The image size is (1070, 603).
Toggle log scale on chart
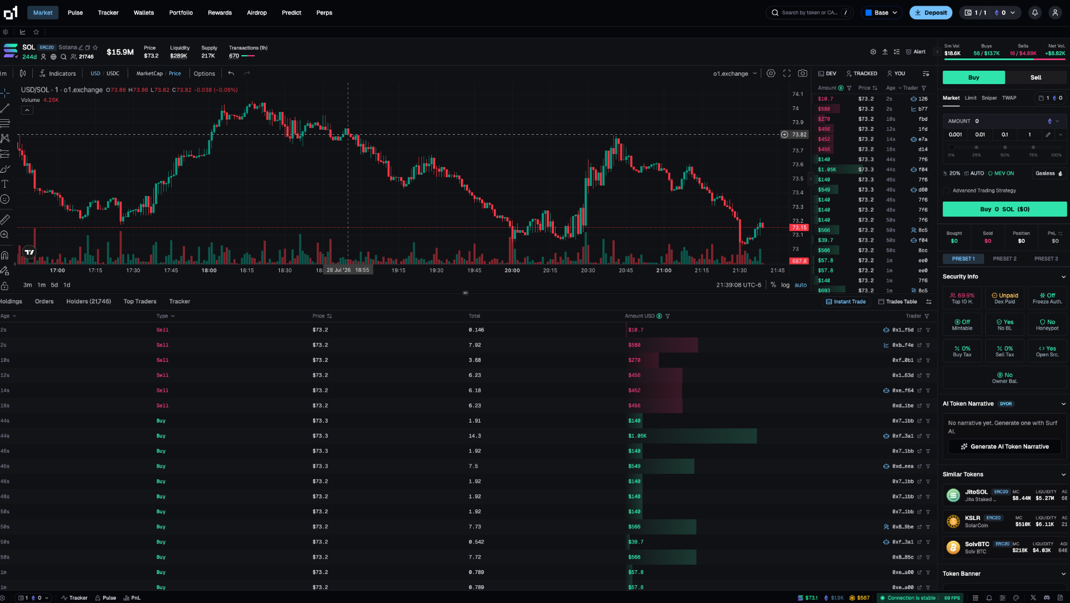pos(785,285)
